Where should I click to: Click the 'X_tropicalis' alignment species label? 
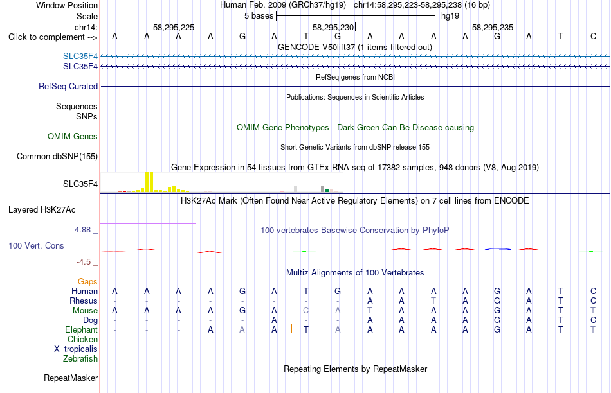(x=76, y=349)
